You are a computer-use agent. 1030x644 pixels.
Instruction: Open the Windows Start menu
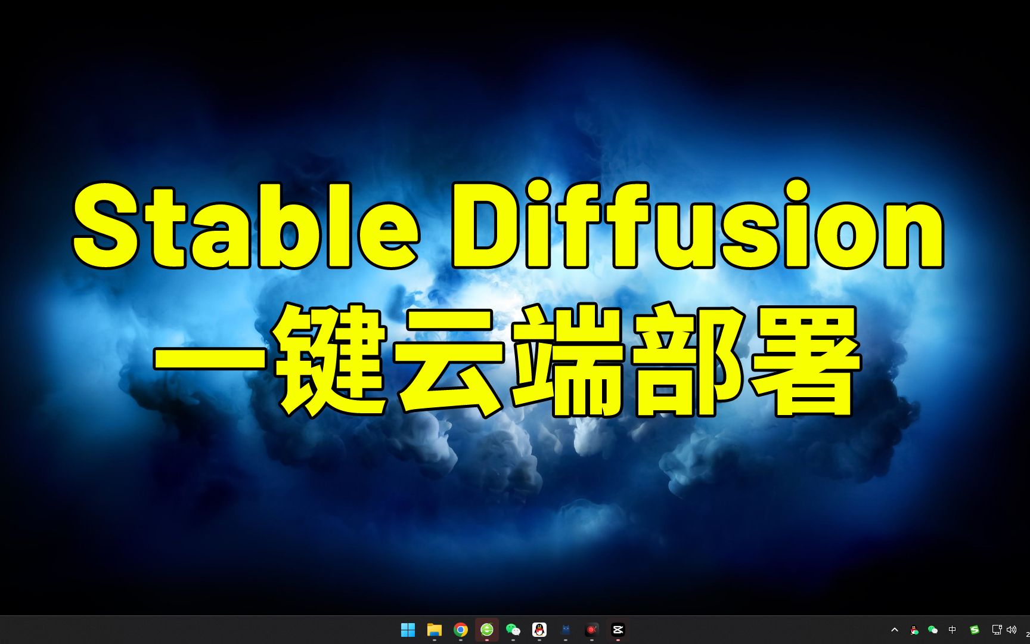coord(408,630)
